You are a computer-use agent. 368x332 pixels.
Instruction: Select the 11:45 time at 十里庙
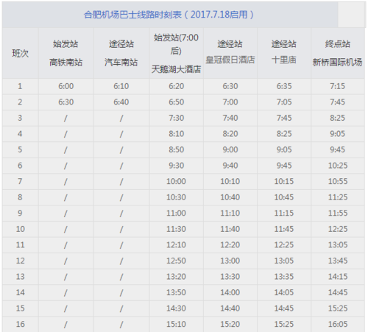[x=284, y=229]
